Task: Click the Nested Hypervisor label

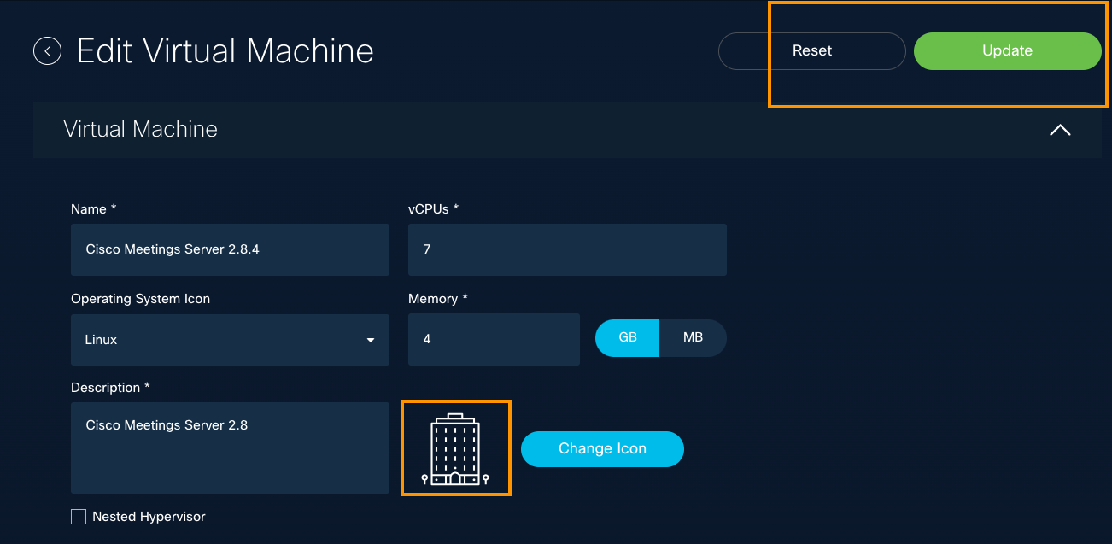Action: 149,517
